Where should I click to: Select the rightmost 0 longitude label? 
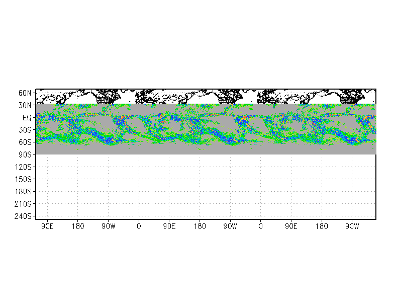[260, 226]
